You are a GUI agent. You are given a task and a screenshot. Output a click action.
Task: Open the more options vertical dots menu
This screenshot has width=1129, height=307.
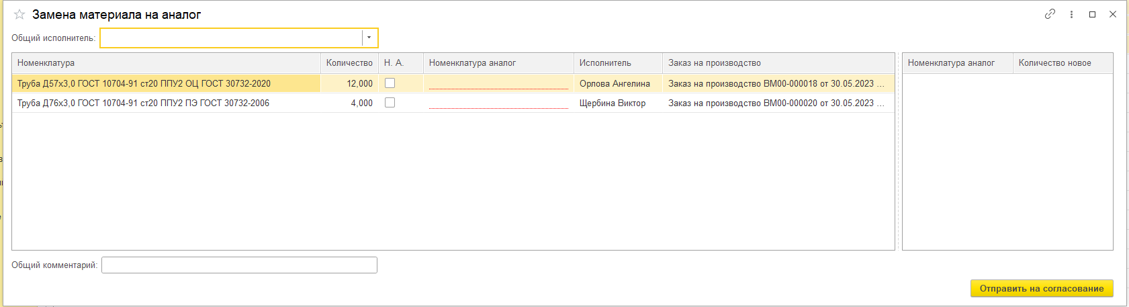coord(1071,14)
